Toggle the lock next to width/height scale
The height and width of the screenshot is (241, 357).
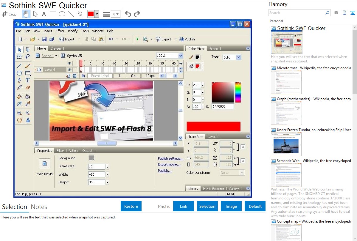(x=243, y=161)
